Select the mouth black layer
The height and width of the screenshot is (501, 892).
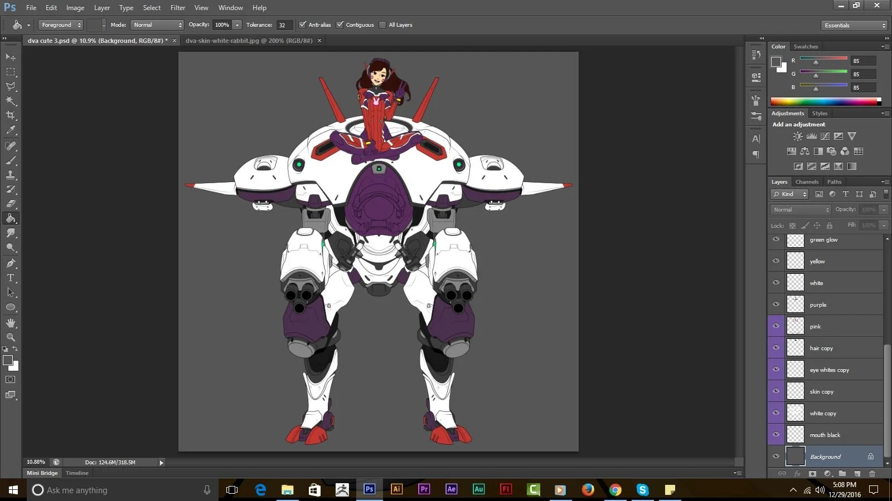(826, 435)
